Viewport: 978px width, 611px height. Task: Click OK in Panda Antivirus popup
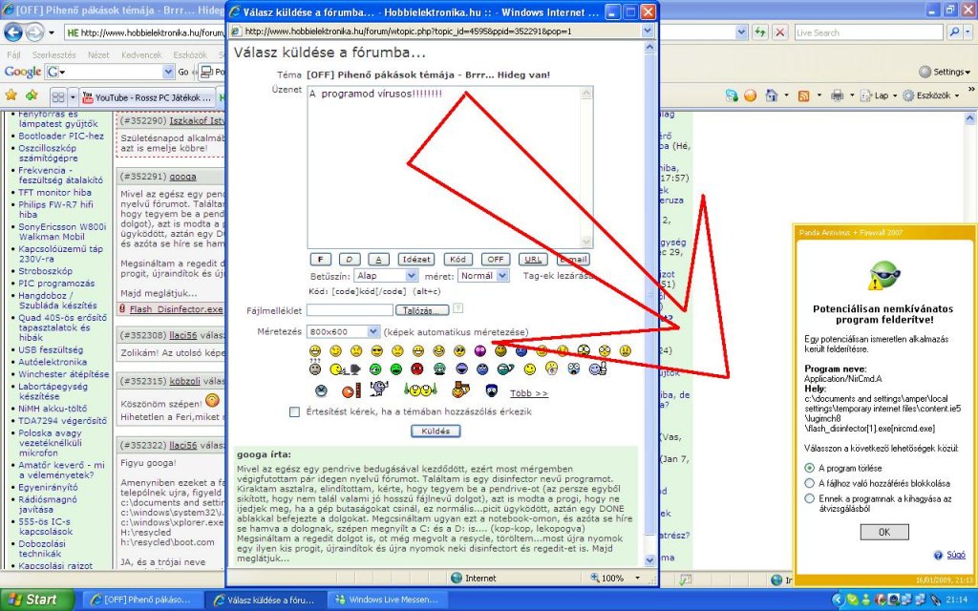(x=884, y=532)
